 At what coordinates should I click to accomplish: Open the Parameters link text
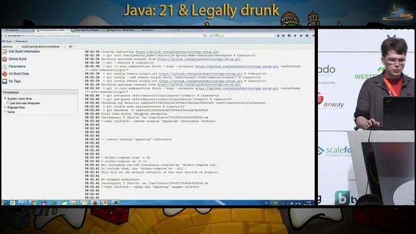coord(17,66)
